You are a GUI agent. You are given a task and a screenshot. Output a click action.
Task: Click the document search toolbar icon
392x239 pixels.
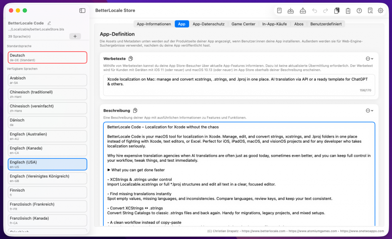(370, 11)
